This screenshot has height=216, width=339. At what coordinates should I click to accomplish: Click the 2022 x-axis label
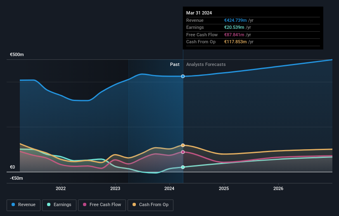pyautogui.click(x=61, y=188)
